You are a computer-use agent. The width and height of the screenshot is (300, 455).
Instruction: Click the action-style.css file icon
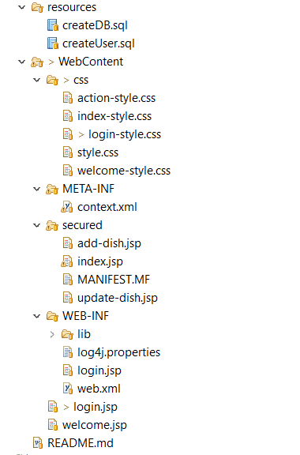pyautogui.click(x=68, y=98)
